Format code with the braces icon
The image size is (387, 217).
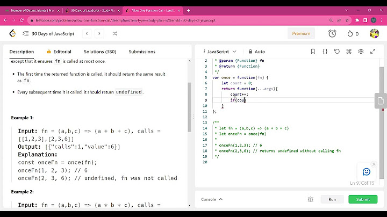[x=325, y=52]
